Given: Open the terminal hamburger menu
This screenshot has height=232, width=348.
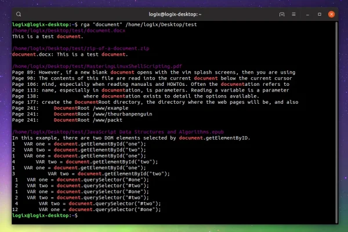Looking at the screenshot, I should [293, 14].
